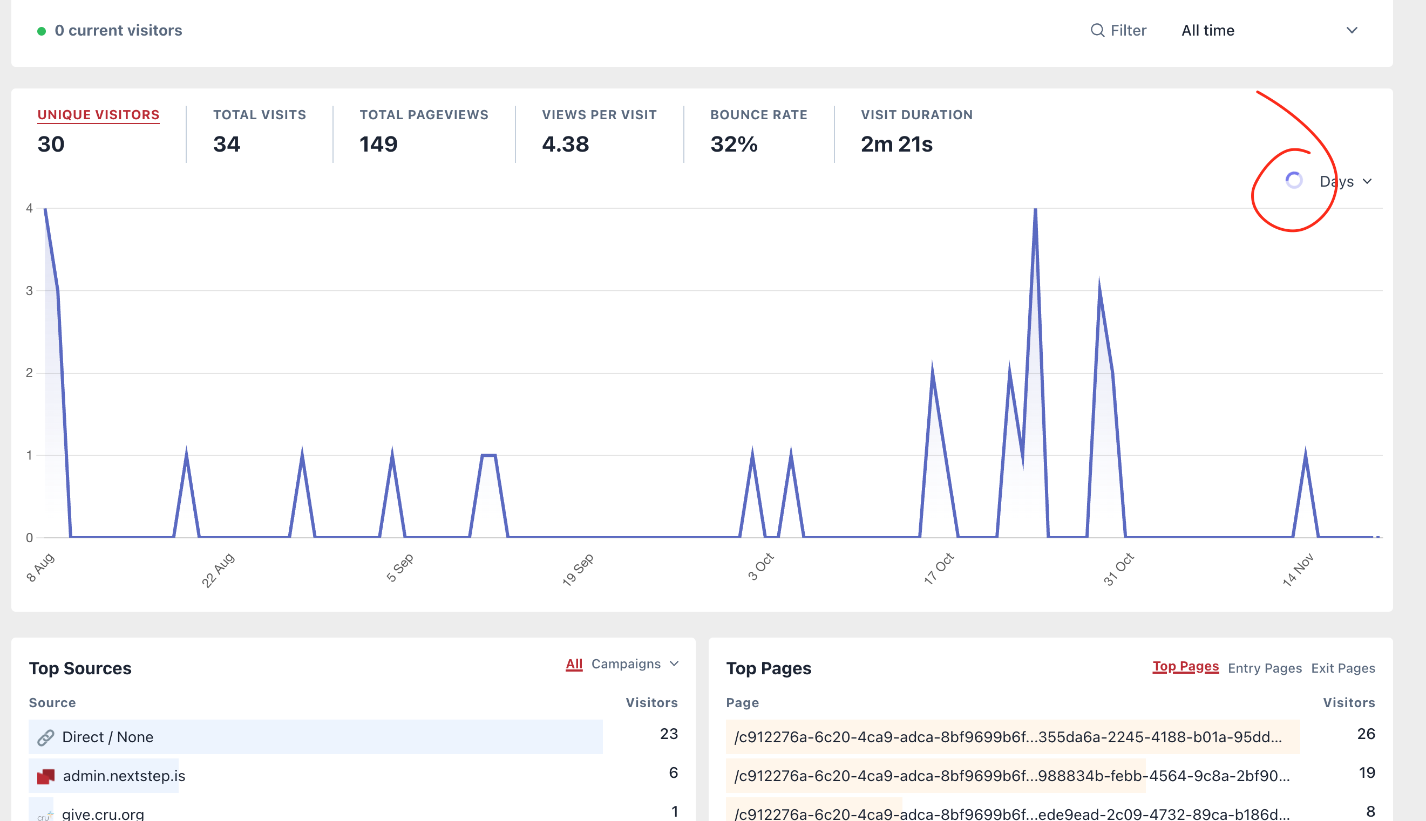Open the All time date range dropdown
The image size is (1426, 821).
point(1269,30)
